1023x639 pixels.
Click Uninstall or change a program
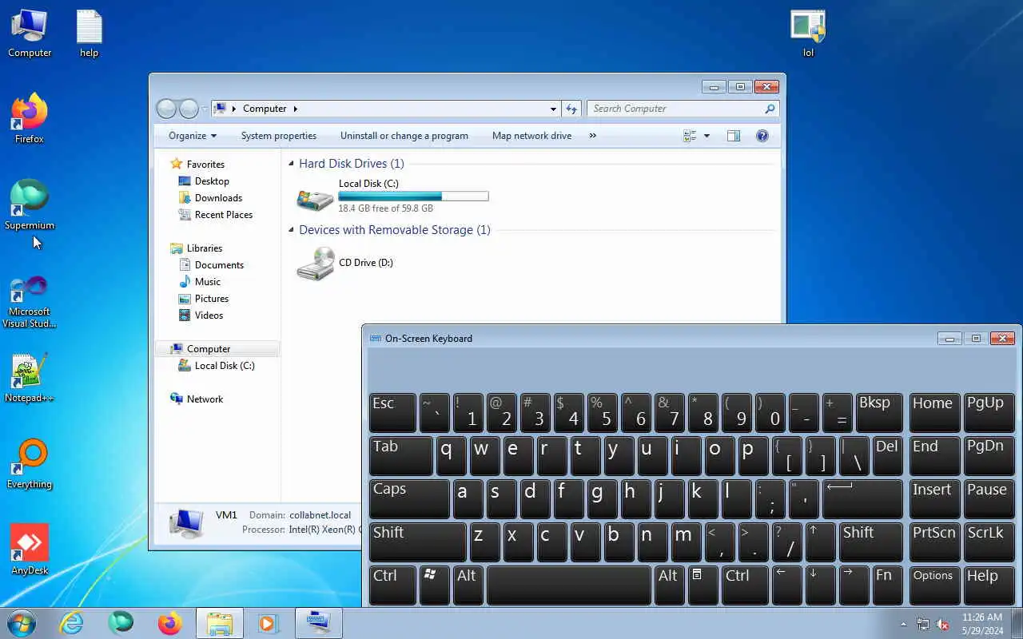[404, 136]
